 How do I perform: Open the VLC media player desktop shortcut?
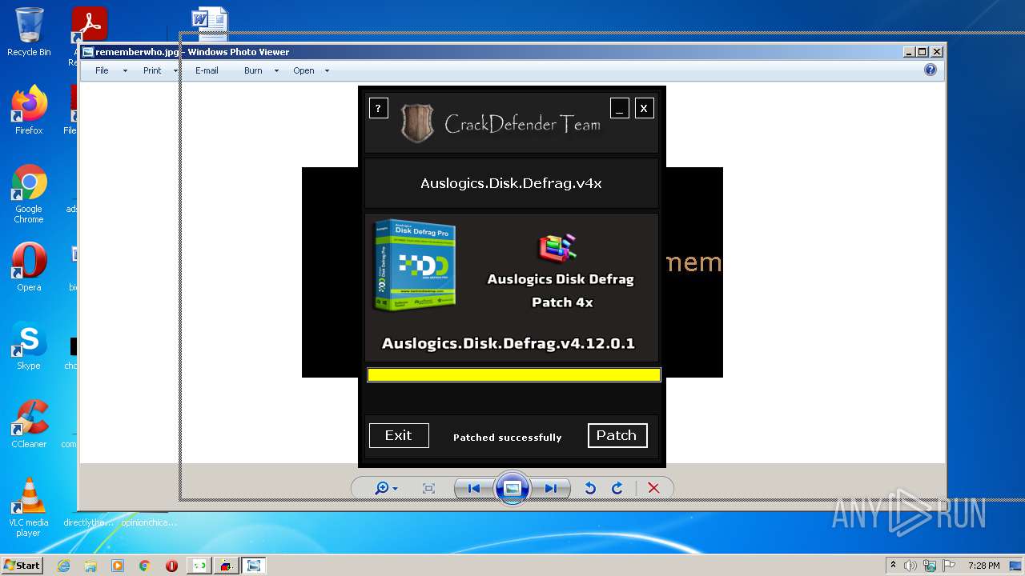tap(29, 507)
